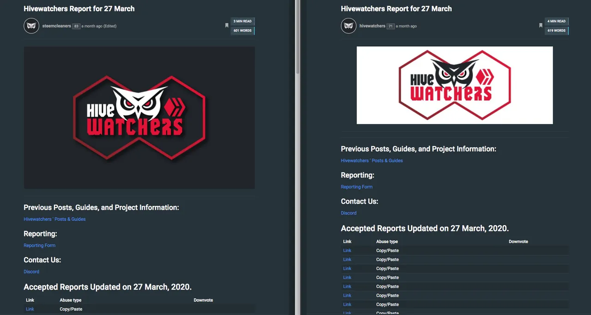Click the left window vertical scrollbar
591x315 pixels.
pyautogui.click(x=298, y=37)
